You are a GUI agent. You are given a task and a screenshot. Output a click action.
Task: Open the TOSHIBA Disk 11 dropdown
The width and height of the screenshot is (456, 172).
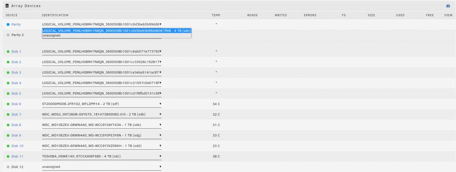pyautogui.click(x=102, y=156)
